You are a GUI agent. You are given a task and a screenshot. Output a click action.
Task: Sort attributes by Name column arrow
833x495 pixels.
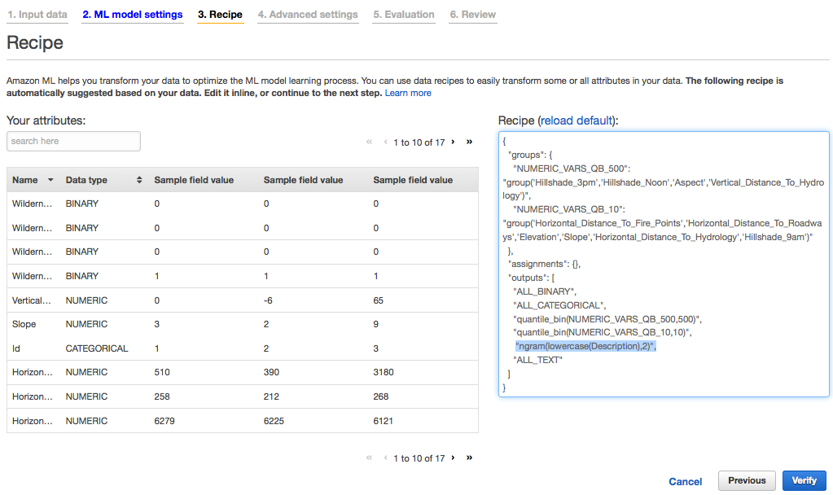pos(50,180)
